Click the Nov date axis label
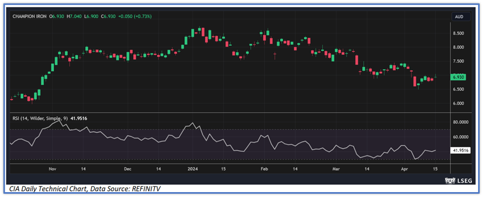The image size is (483, 197). click(52, 169)
